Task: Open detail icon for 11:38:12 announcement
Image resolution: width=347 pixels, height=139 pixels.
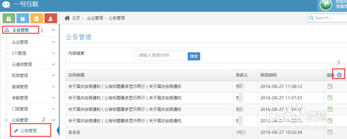Action: [x=330, y=86]
